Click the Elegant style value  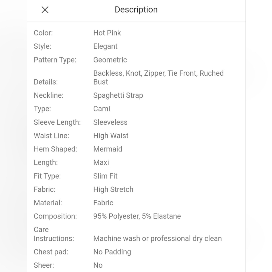105,46
